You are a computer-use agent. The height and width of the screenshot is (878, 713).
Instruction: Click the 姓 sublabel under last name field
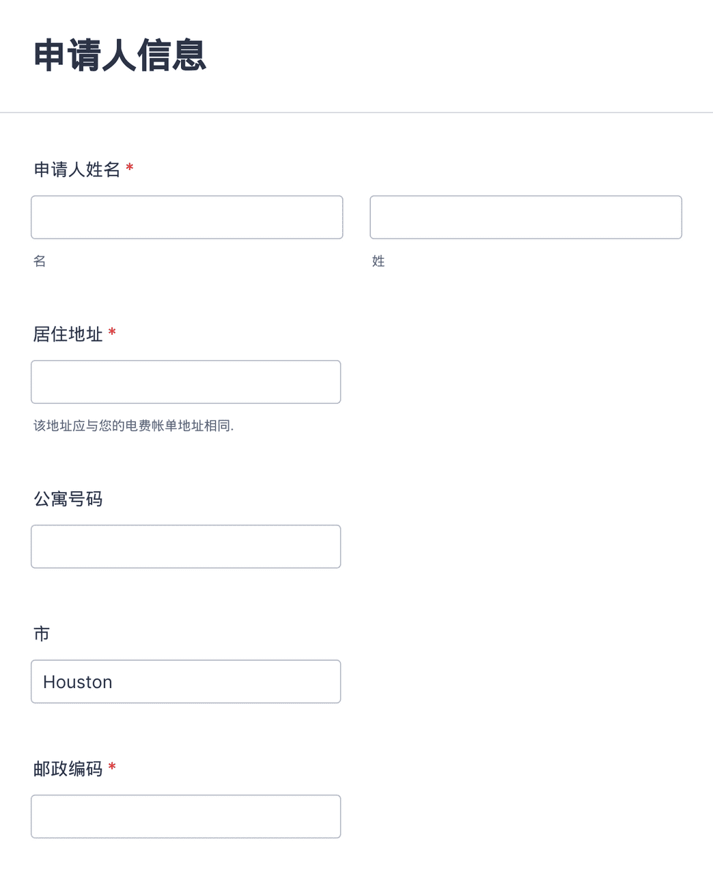[378, 261]
